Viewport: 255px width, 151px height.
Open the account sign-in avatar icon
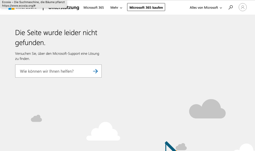click(242, 7)
